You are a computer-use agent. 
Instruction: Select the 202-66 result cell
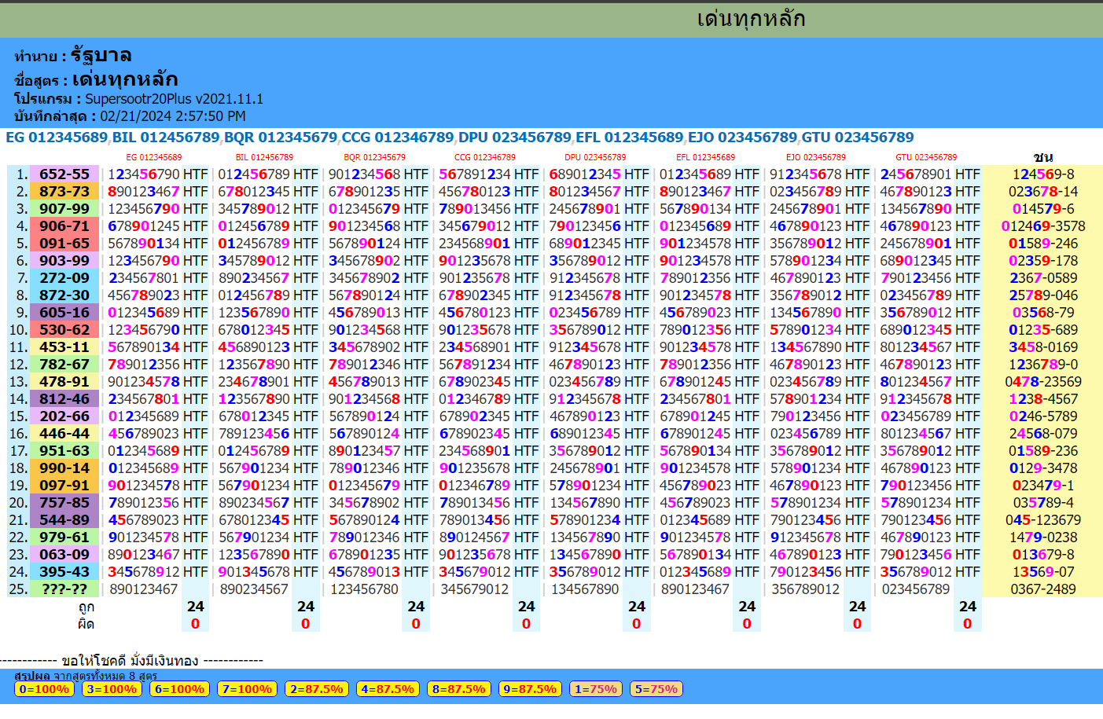tap(64, 416)
